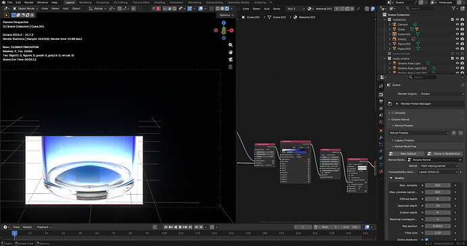The width and height of the screenshot is (467, 246).
Task: Click the Max. samples value field
Action: coord(437,185)
